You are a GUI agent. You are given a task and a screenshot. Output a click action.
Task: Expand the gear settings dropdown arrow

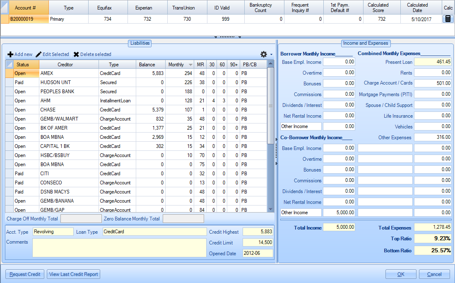point(271,54)
